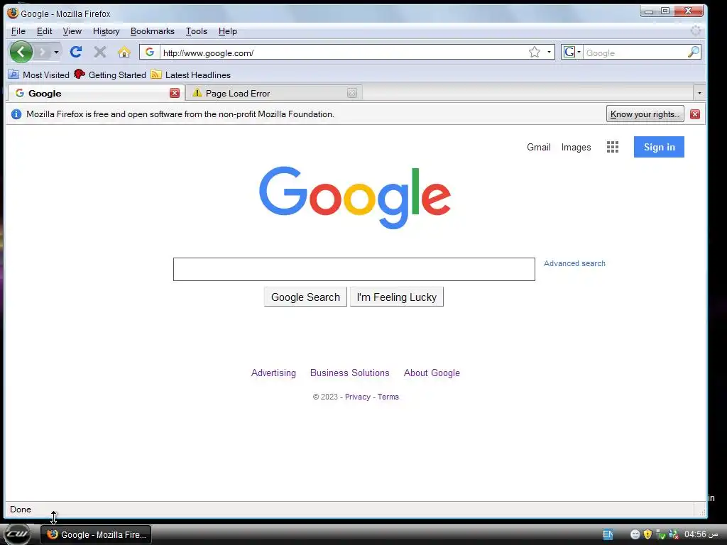This screenshot has width=727, height=545.
Task: Click the Know your rights button
Action: [645, 114]
